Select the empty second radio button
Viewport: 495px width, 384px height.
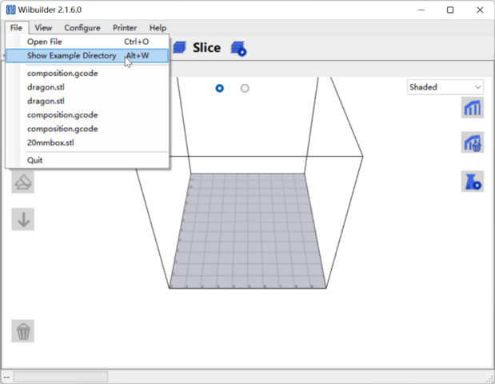tap(245, 88)
